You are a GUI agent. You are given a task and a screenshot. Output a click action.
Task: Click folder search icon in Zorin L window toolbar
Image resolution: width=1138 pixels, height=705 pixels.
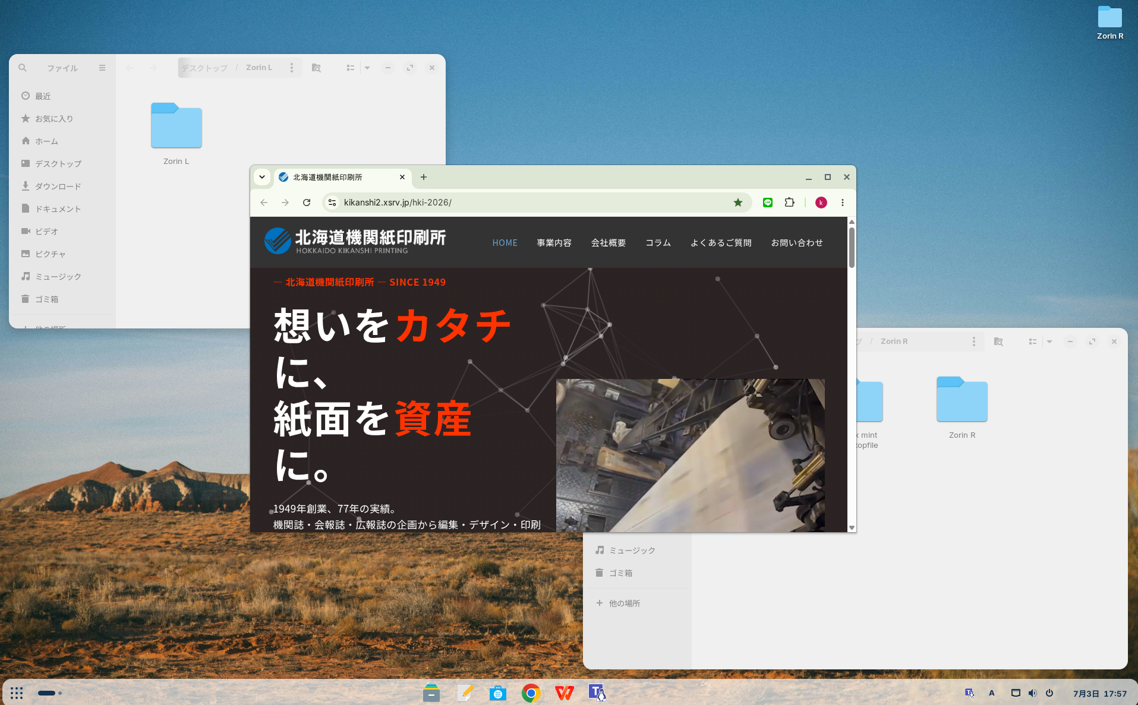(x=316, y=68)
